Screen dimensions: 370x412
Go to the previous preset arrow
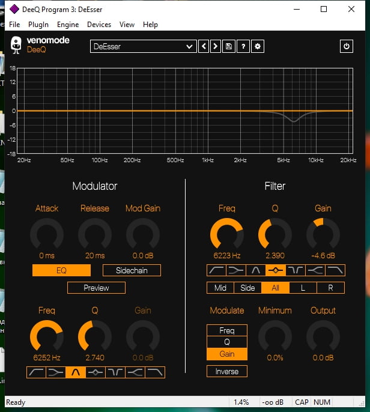[204, 46]
